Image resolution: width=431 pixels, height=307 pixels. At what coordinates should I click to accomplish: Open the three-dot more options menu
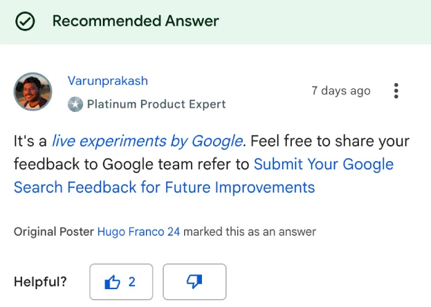tap(396, 91)
